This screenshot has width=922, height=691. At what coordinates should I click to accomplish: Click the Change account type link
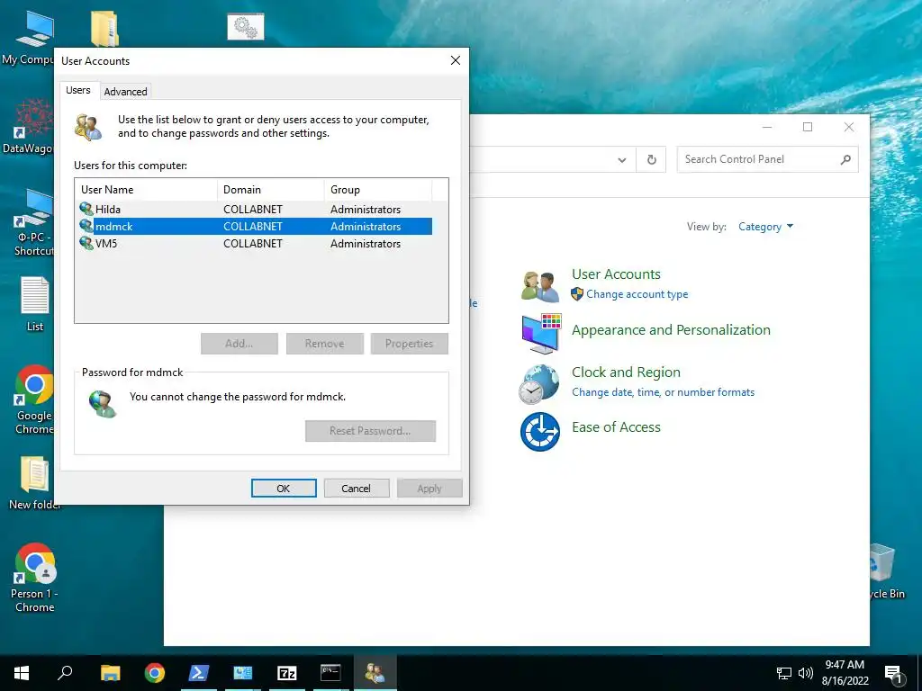click(637, 294)
